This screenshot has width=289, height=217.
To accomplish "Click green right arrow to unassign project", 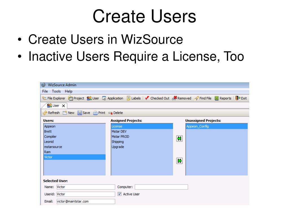I will pos(179,161).
